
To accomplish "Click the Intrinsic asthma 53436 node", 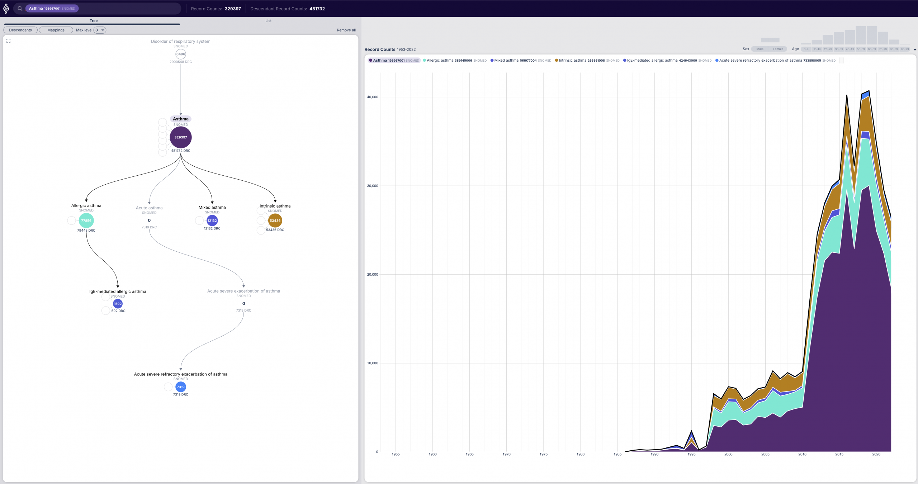I will [275, 220].
